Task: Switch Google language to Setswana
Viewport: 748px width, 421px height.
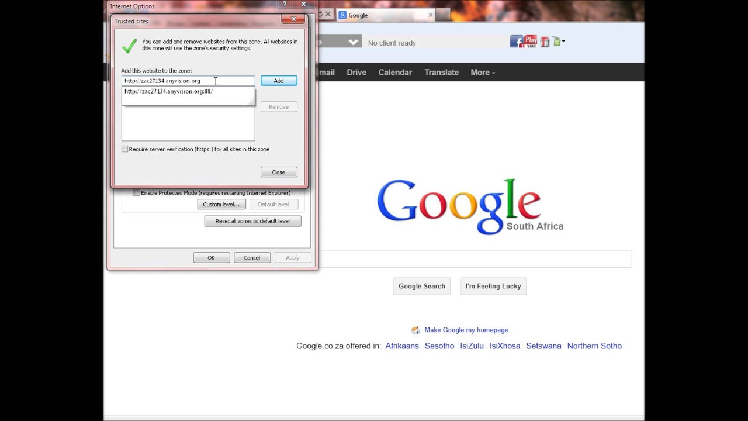Action: [543, 346]
